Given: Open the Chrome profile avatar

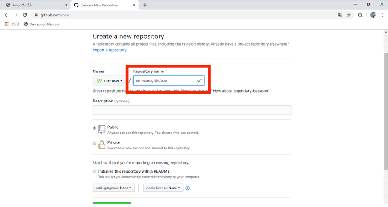Looking at the screenshot, I should 373,15.
